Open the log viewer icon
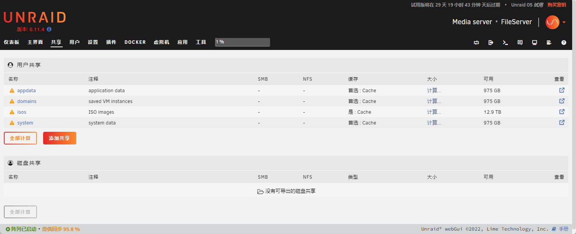 point(549,43)
